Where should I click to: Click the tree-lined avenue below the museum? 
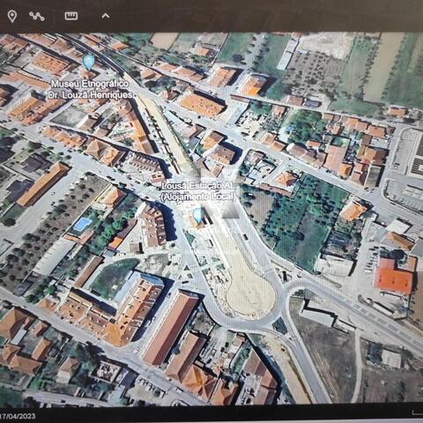click(165, 134)
